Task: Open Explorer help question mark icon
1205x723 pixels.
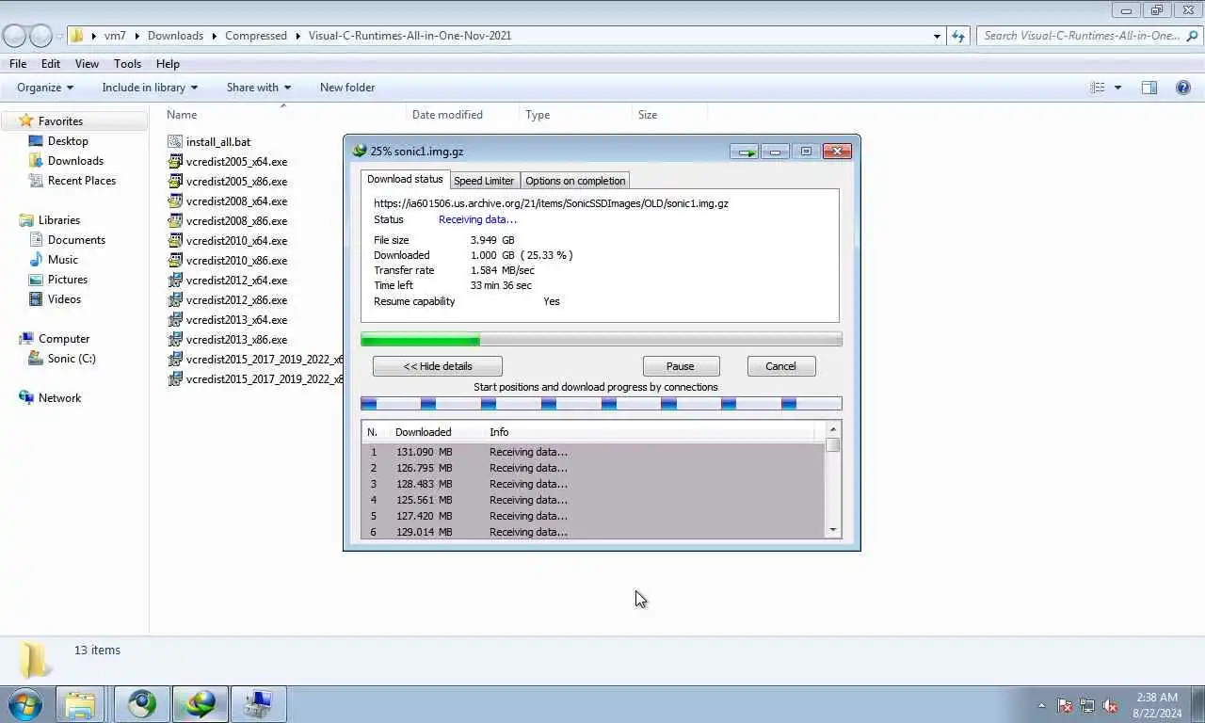Action: click(1183, 88)
